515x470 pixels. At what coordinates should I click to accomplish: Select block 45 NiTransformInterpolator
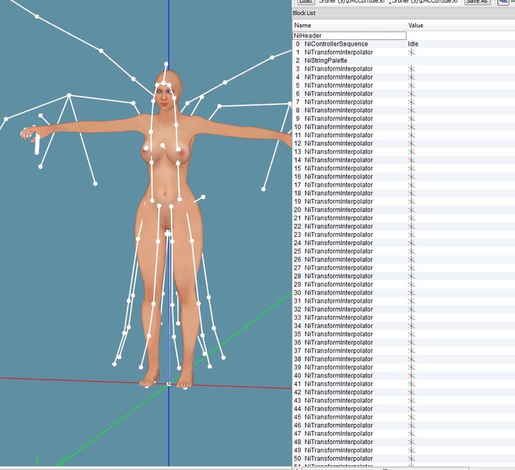point(339,417)
